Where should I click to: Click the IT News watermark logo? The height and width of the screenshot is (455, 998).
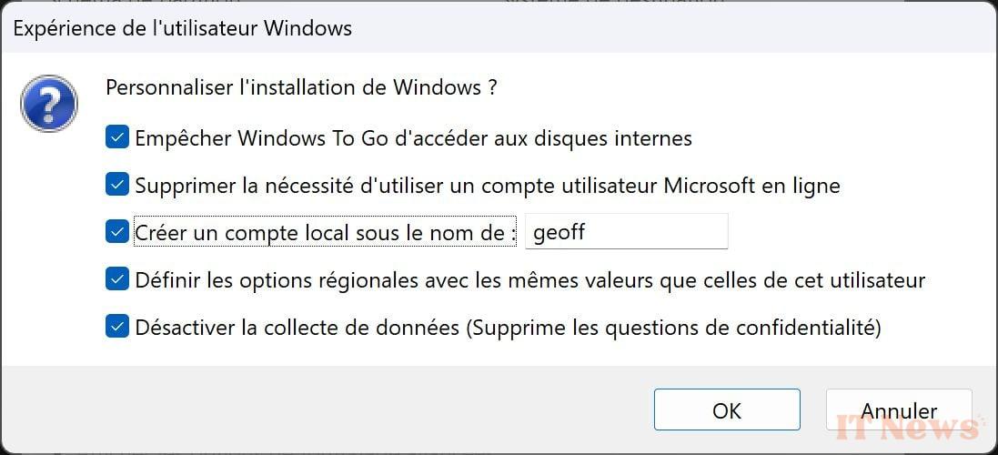[x=907, y=427]
